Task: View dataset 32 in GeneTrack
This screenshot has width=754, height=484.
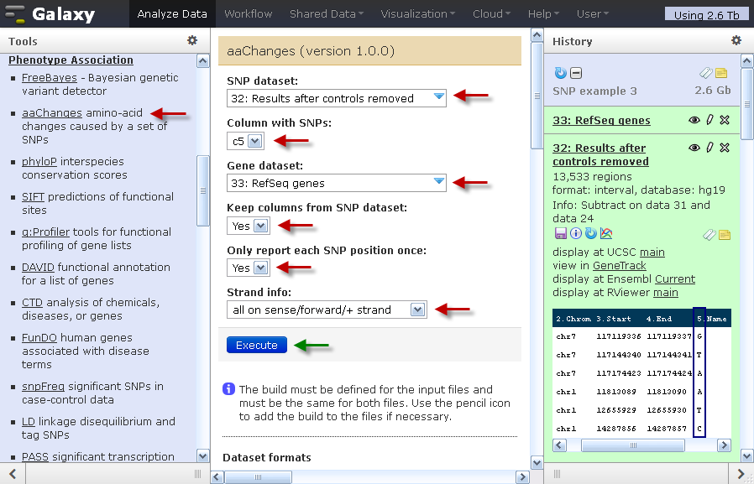Action: (x=620, y=266)
